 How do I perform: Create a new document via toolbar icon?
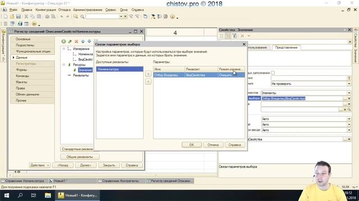tap(6, 17)
